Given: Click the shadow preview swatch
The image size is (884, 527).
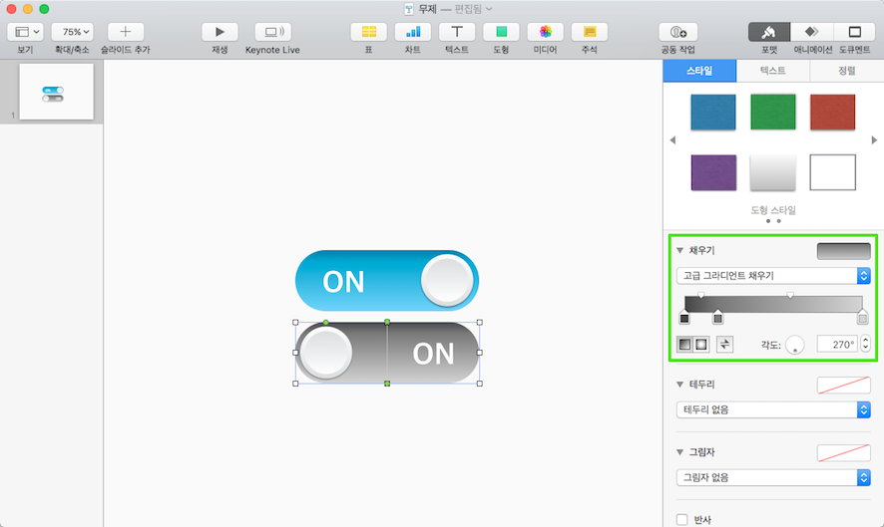Looking at the screenshot, I should pos(843,452).
